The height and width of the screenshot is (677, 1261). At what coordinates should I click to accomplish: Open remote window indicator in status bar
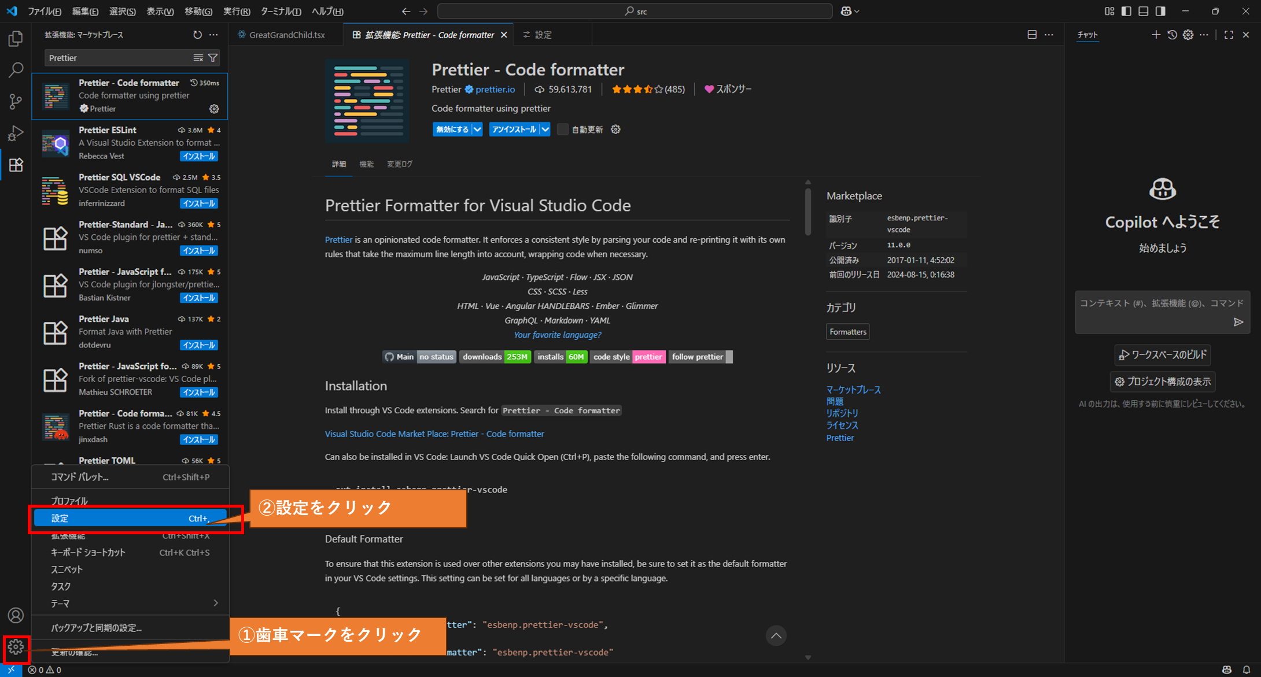click(x=11, y=670)
